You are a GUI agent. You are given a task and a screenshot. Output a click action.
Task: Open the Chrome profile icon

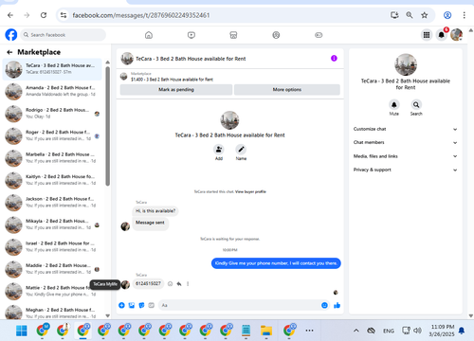[447, 15]
